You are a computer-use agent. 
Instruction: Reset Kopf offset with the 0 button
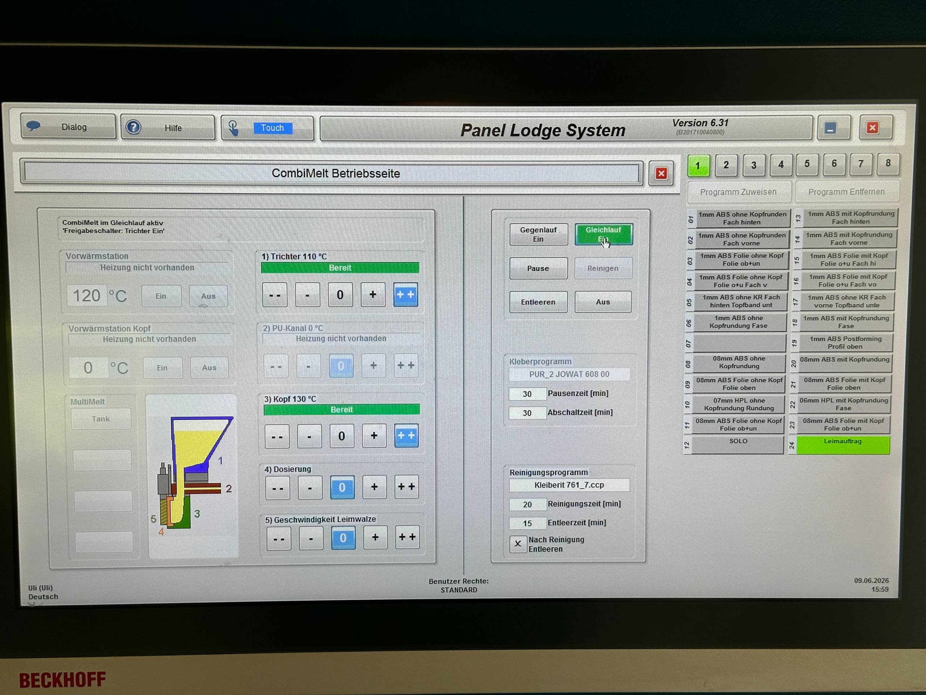point(341,436)
